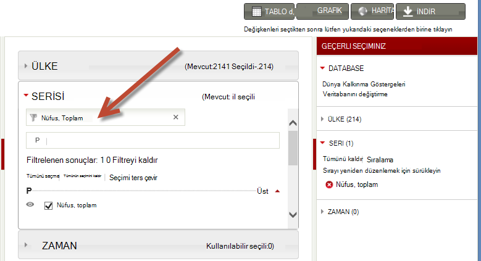Click the download arrow icon in İNDİR
Screen dimensions: 481x261
(408, 11)
